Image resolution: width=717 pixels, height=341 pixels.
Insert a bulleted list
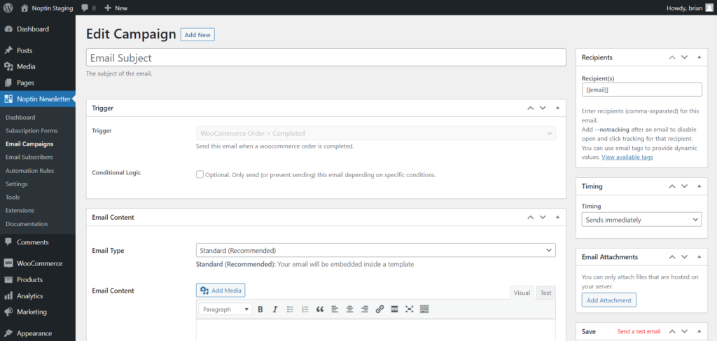point(290,309)
